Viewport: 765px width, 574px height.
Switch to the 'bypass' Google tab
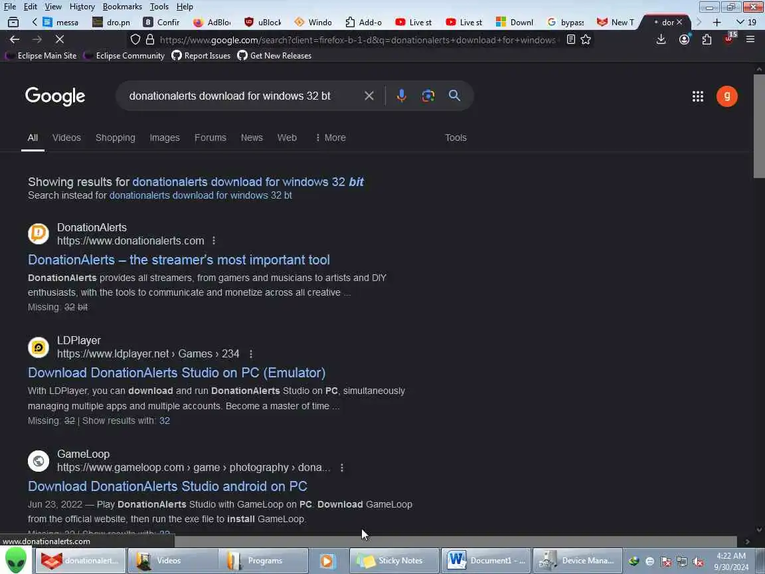click(x=566, y=22)
